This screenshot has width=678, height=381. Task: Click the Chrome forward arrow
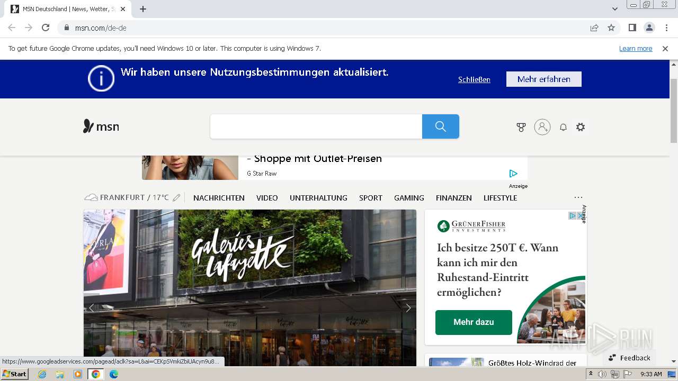pyautogui.click(x=29, y=28)
